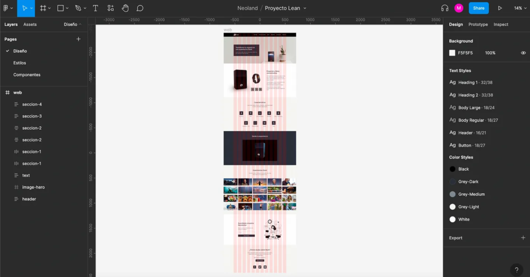Click the Share button
Screen dimensions: 530x277
(x=478, y=8)
